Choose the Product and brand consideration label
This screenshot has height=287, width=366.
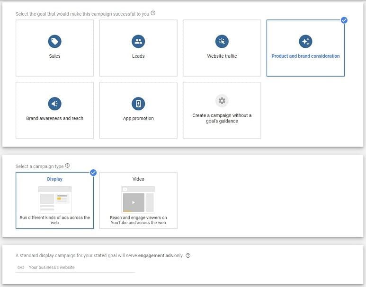(305, 56)
